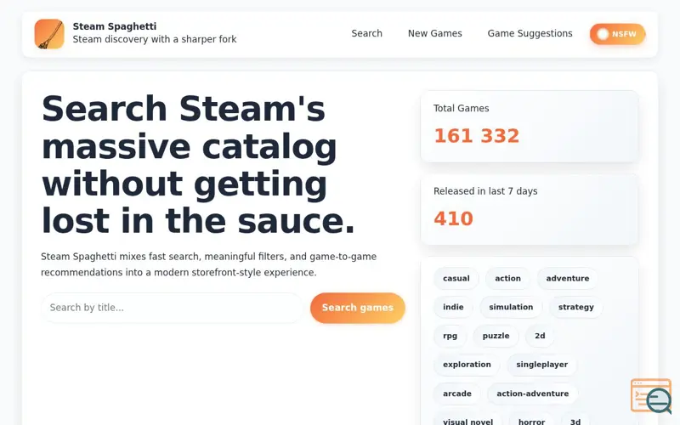Filter by the simulation tag
680x425 pixels.
coord(511,307)
